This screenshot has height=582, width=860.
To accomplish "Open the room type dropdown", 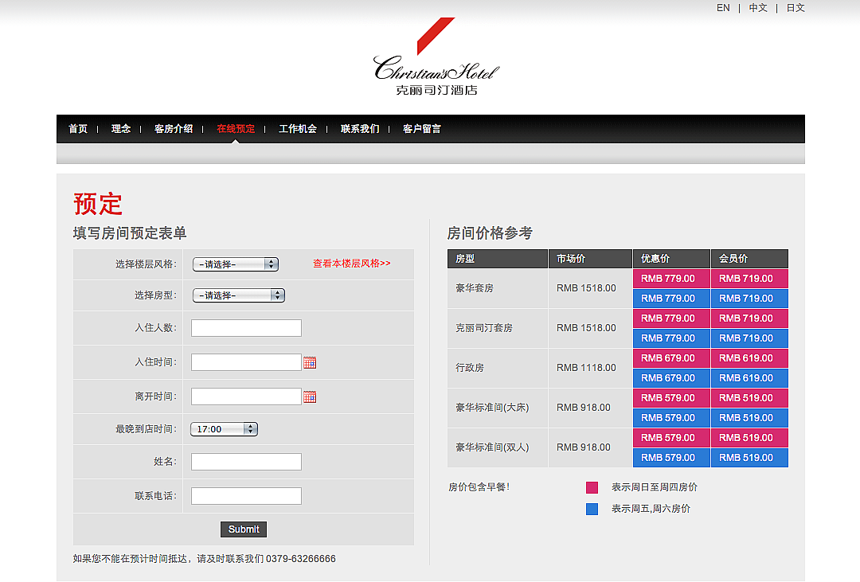I will (239, 295).
